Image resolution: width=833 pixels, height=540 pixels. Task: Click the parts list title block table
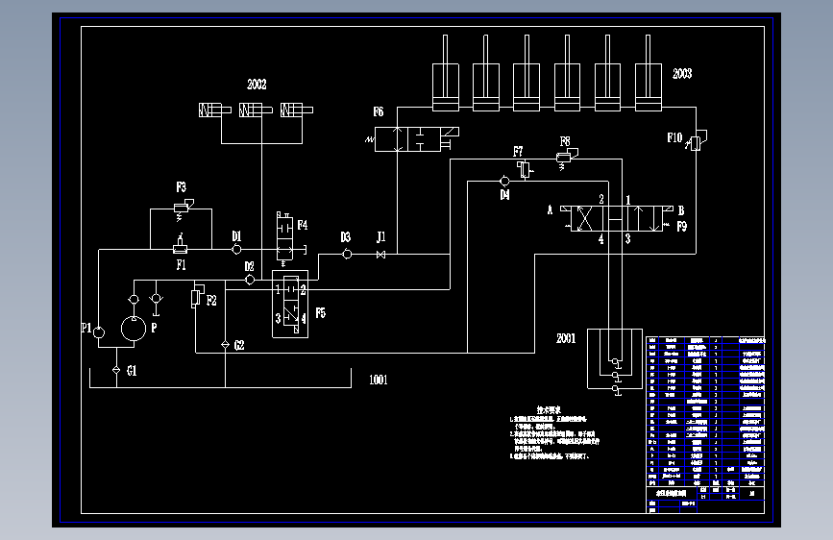(705, 425)
